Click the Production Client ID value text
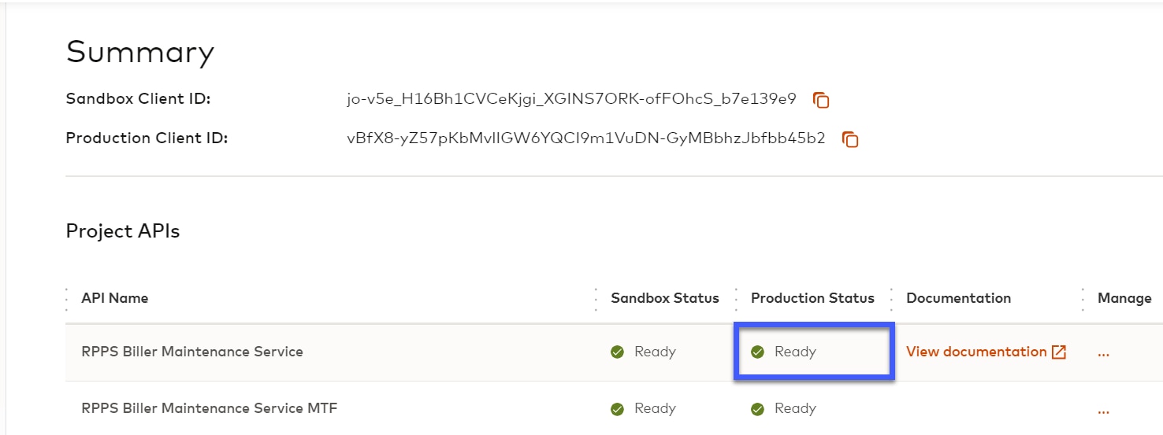This screenshot has width=1163, height=435. tap(585, 138)
